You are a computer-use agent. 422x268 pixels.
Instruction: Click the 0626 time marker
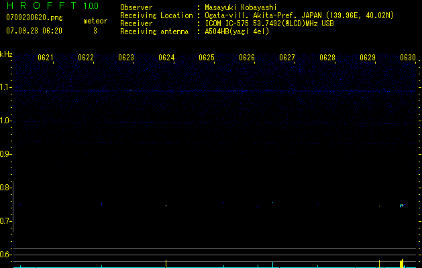coord(247,58)
